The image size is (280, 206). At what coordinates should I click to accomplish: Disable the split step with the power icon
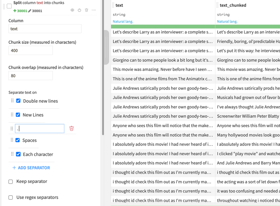(79, 10)
